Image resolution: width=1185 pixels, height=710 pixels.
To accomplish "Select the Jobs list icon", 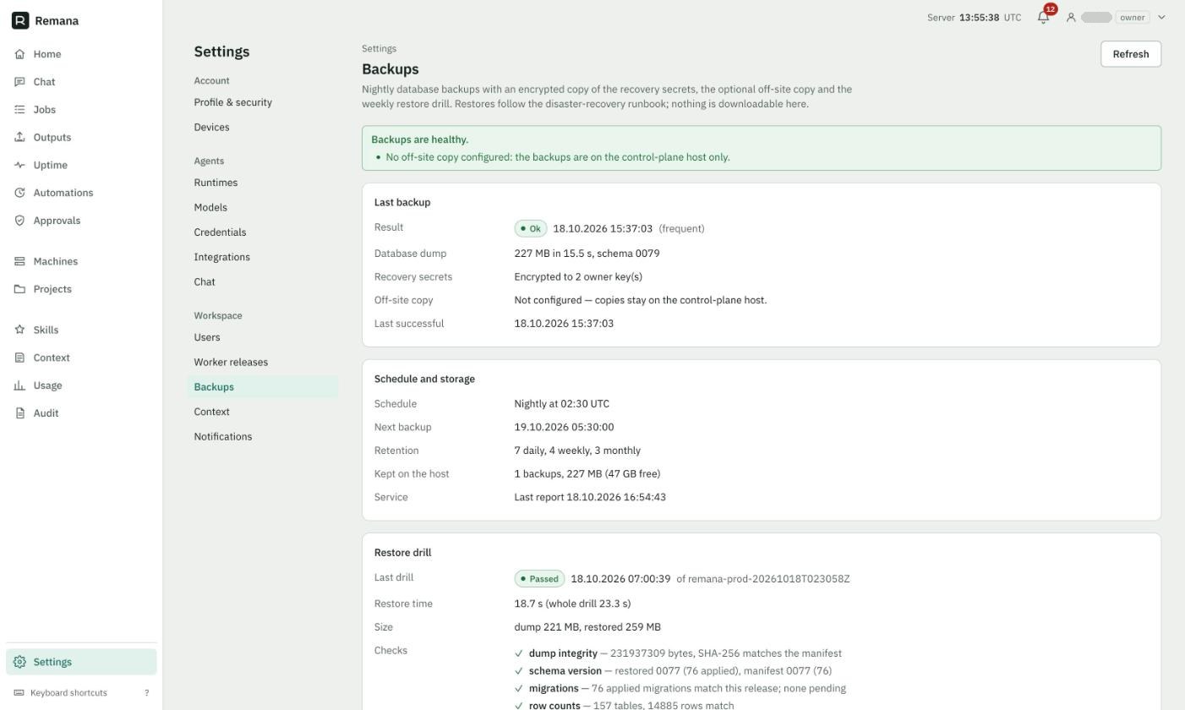I will [x=19, y=110].
